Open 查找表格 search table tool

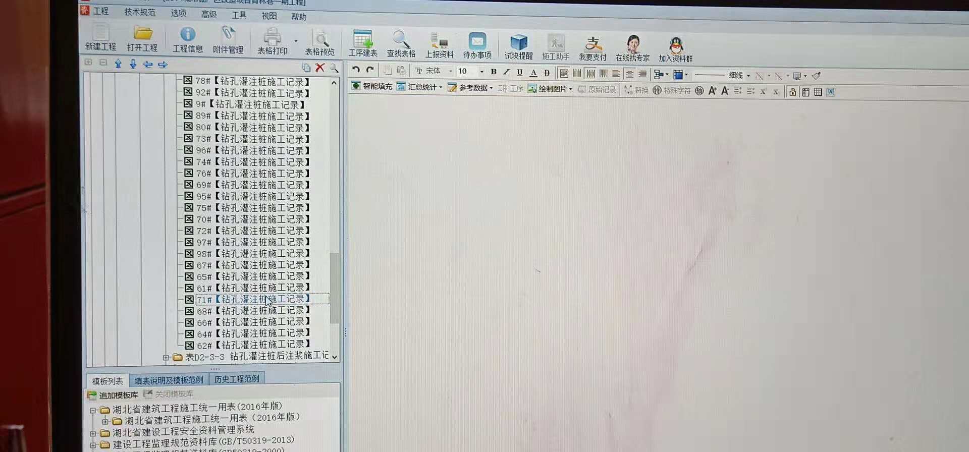coord(401,43)
